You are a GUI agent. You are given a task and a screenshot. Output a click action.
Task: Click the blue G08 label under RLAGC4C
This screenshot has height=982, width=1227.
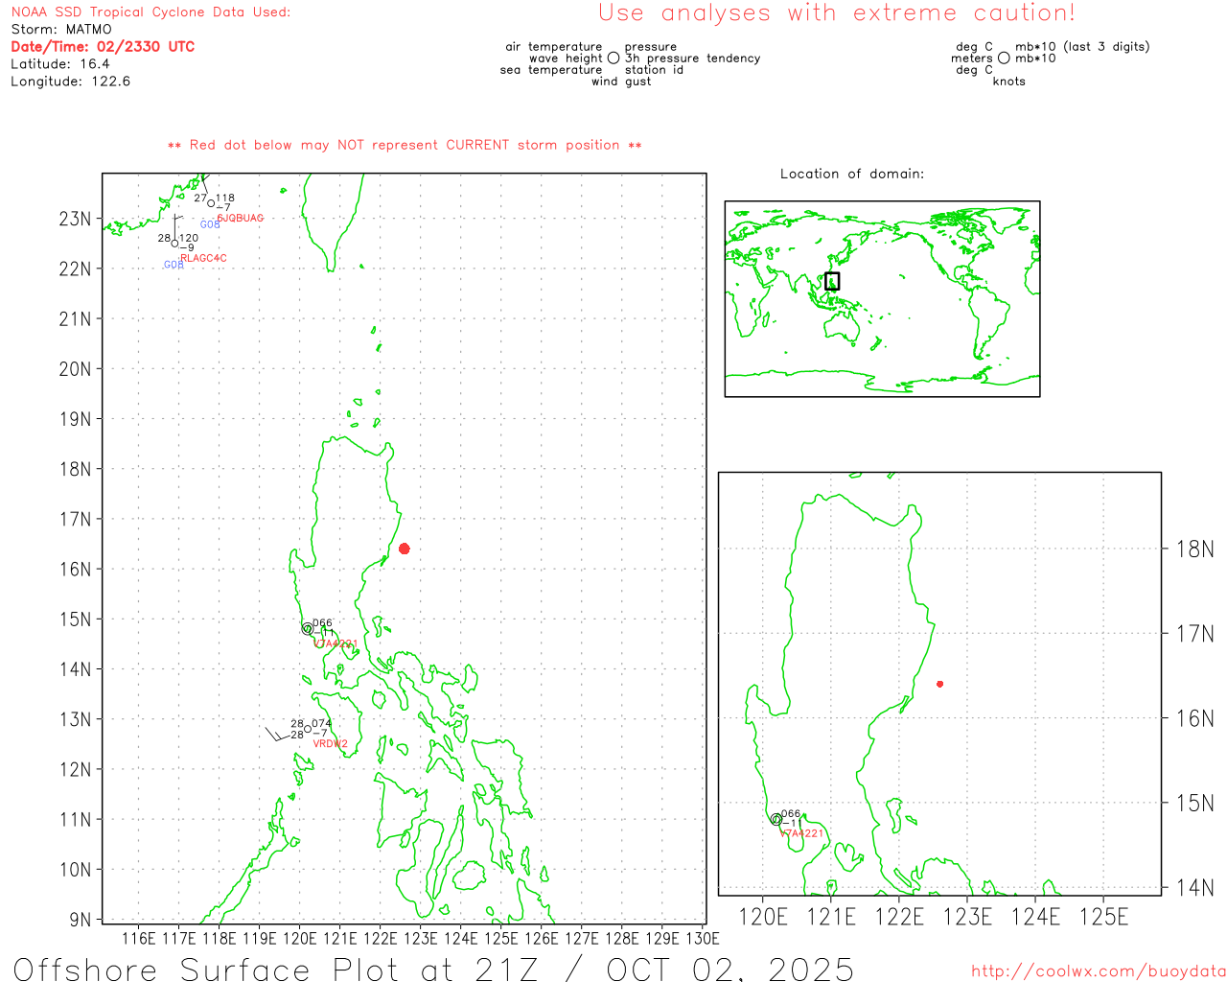pyautogui.click(x=174, y=265)
